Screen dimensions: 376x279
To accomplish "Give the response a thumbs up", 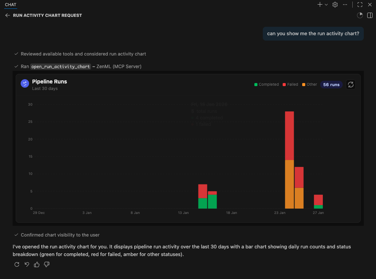I will coord(36,264).
